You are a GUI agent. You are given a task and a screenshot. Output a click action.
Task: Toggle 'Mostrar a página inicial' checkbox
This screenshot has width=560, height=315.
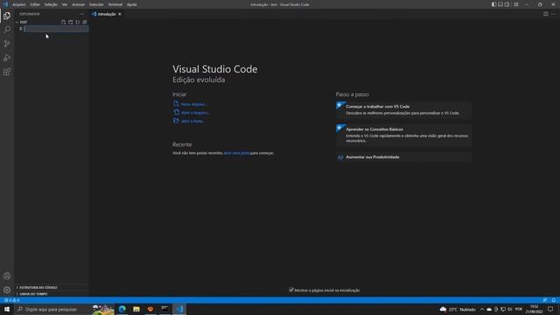[x=291, y=290]
